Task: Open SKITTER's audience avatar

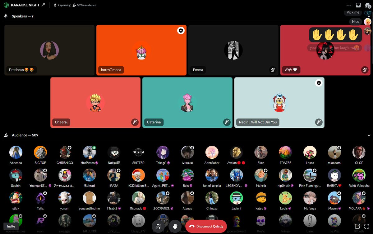Action: click(138, 152)
